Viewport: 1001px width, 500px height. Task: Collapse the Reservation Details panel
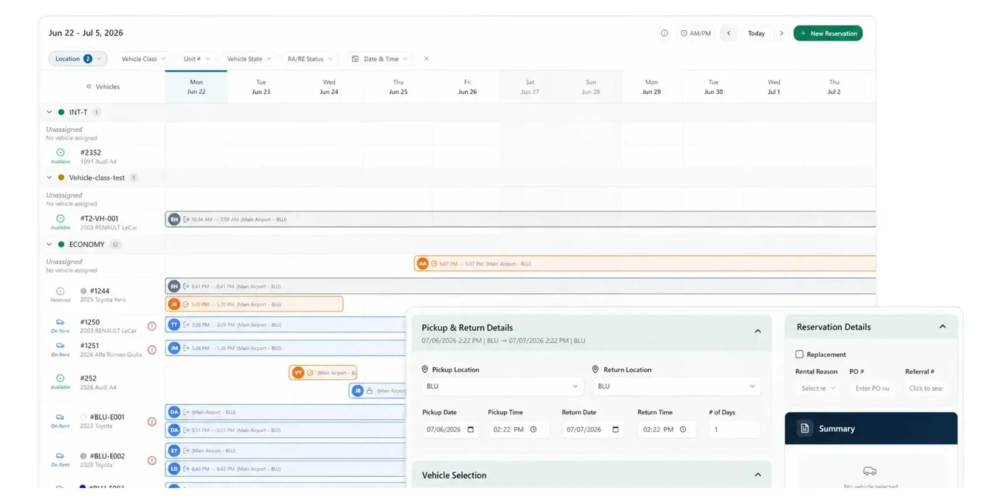(x=942, y=327)
